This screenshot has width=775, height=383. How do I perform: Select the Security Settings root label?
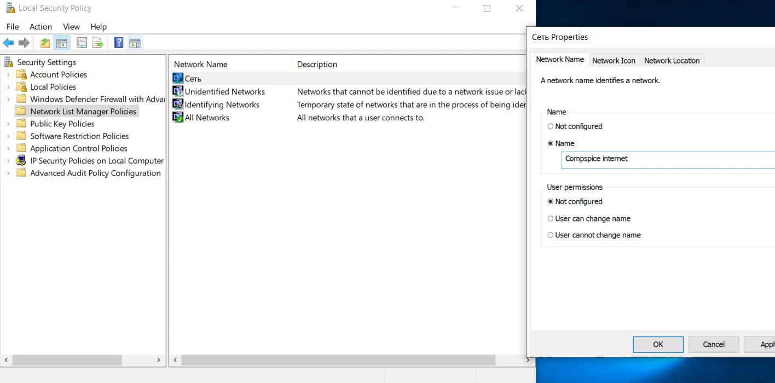(x=47, y=62)
